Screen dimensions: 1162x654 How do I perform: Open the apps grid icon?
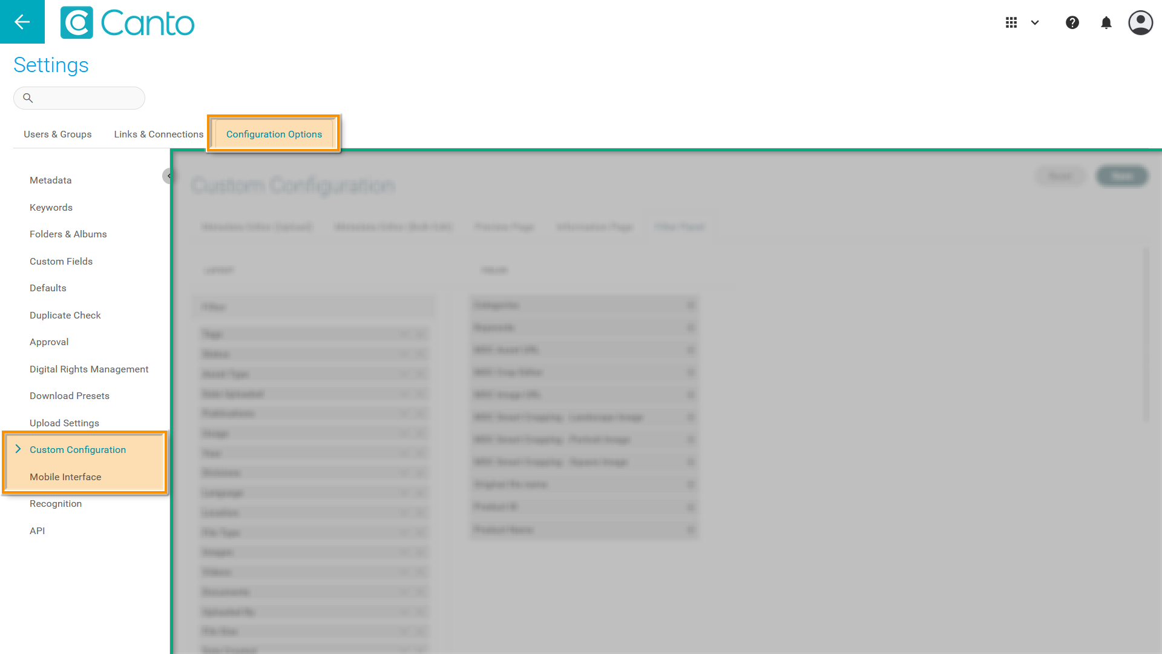click(1011, 22)
